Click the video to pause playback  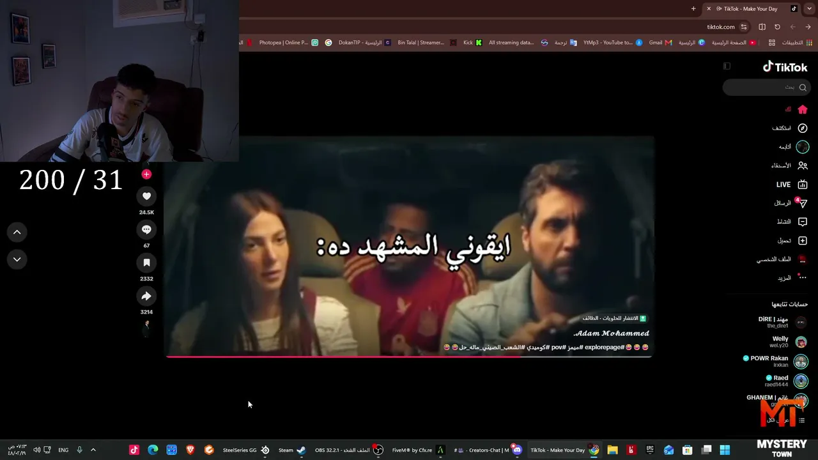tap(409, 246)
